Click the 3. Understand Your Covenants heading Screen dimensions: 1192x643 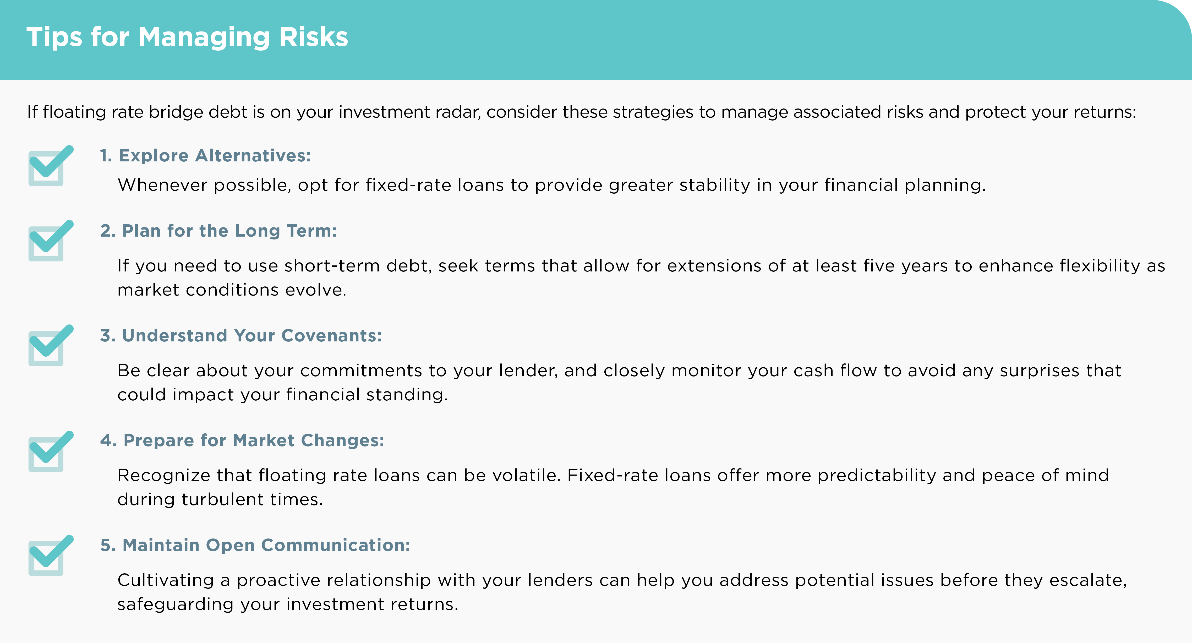(x=241, y=335)
